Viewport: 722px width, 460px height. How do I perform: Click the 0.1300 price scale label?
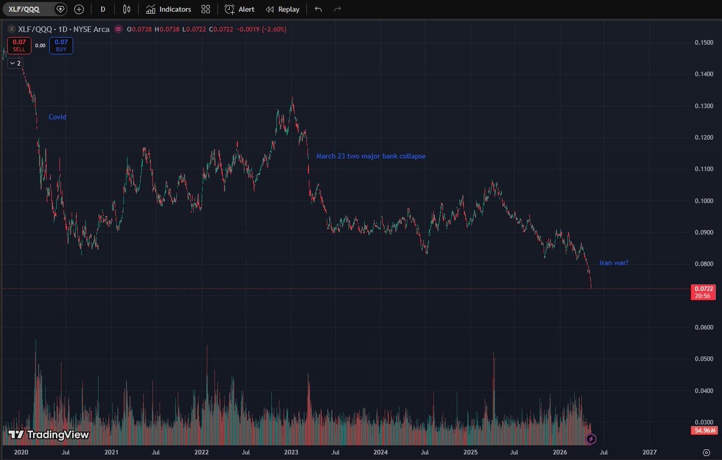pos(703,106)
